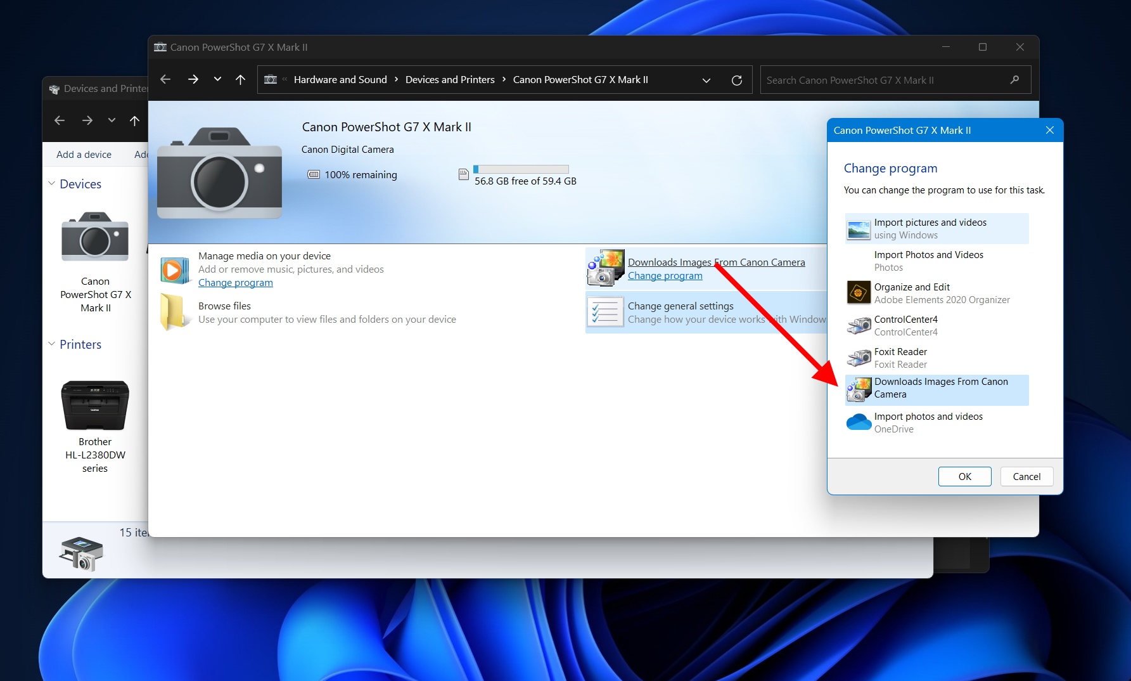This screenshot has width=1131, height=681.
Task: Expand the address bar history dropdown
Action: [x=706, y=80]
